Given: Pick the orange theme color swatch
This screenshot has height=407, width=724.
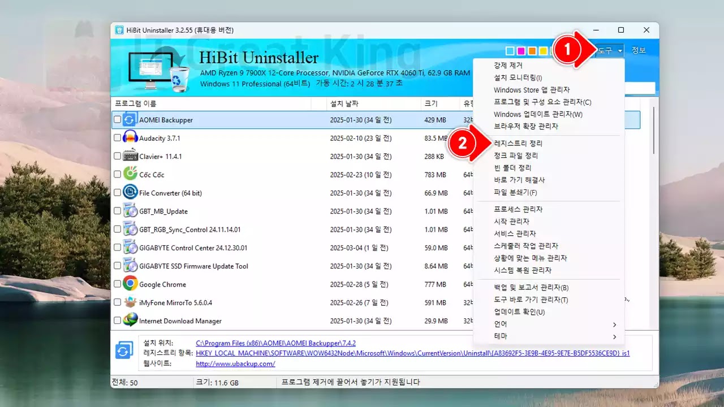Looking at the screenshot, I should click(532, 51).
